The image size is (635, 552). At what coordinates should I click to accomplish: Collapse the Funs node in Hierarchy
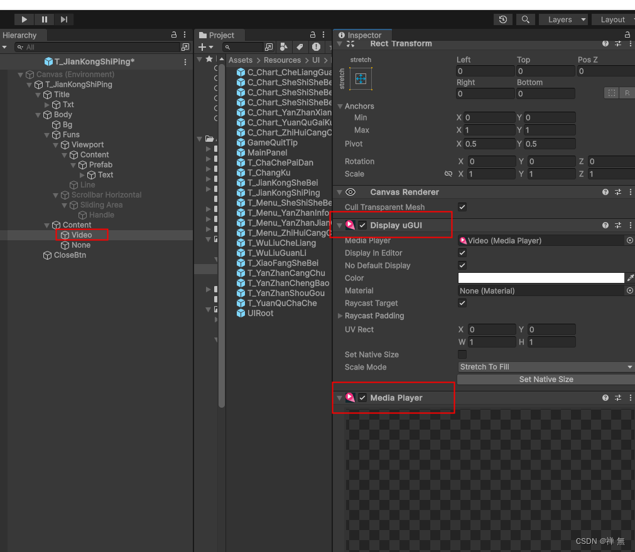[47, 135]
